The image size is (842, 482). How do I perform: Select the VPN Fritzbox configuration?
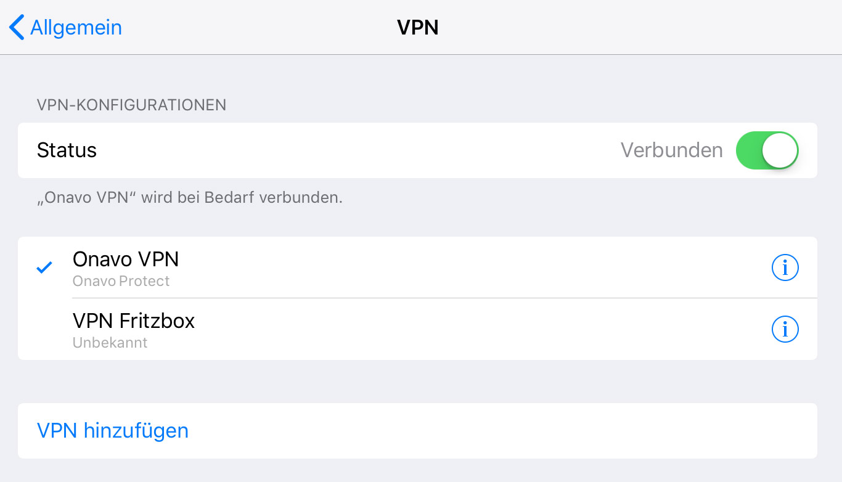click(x=417, y=329)
